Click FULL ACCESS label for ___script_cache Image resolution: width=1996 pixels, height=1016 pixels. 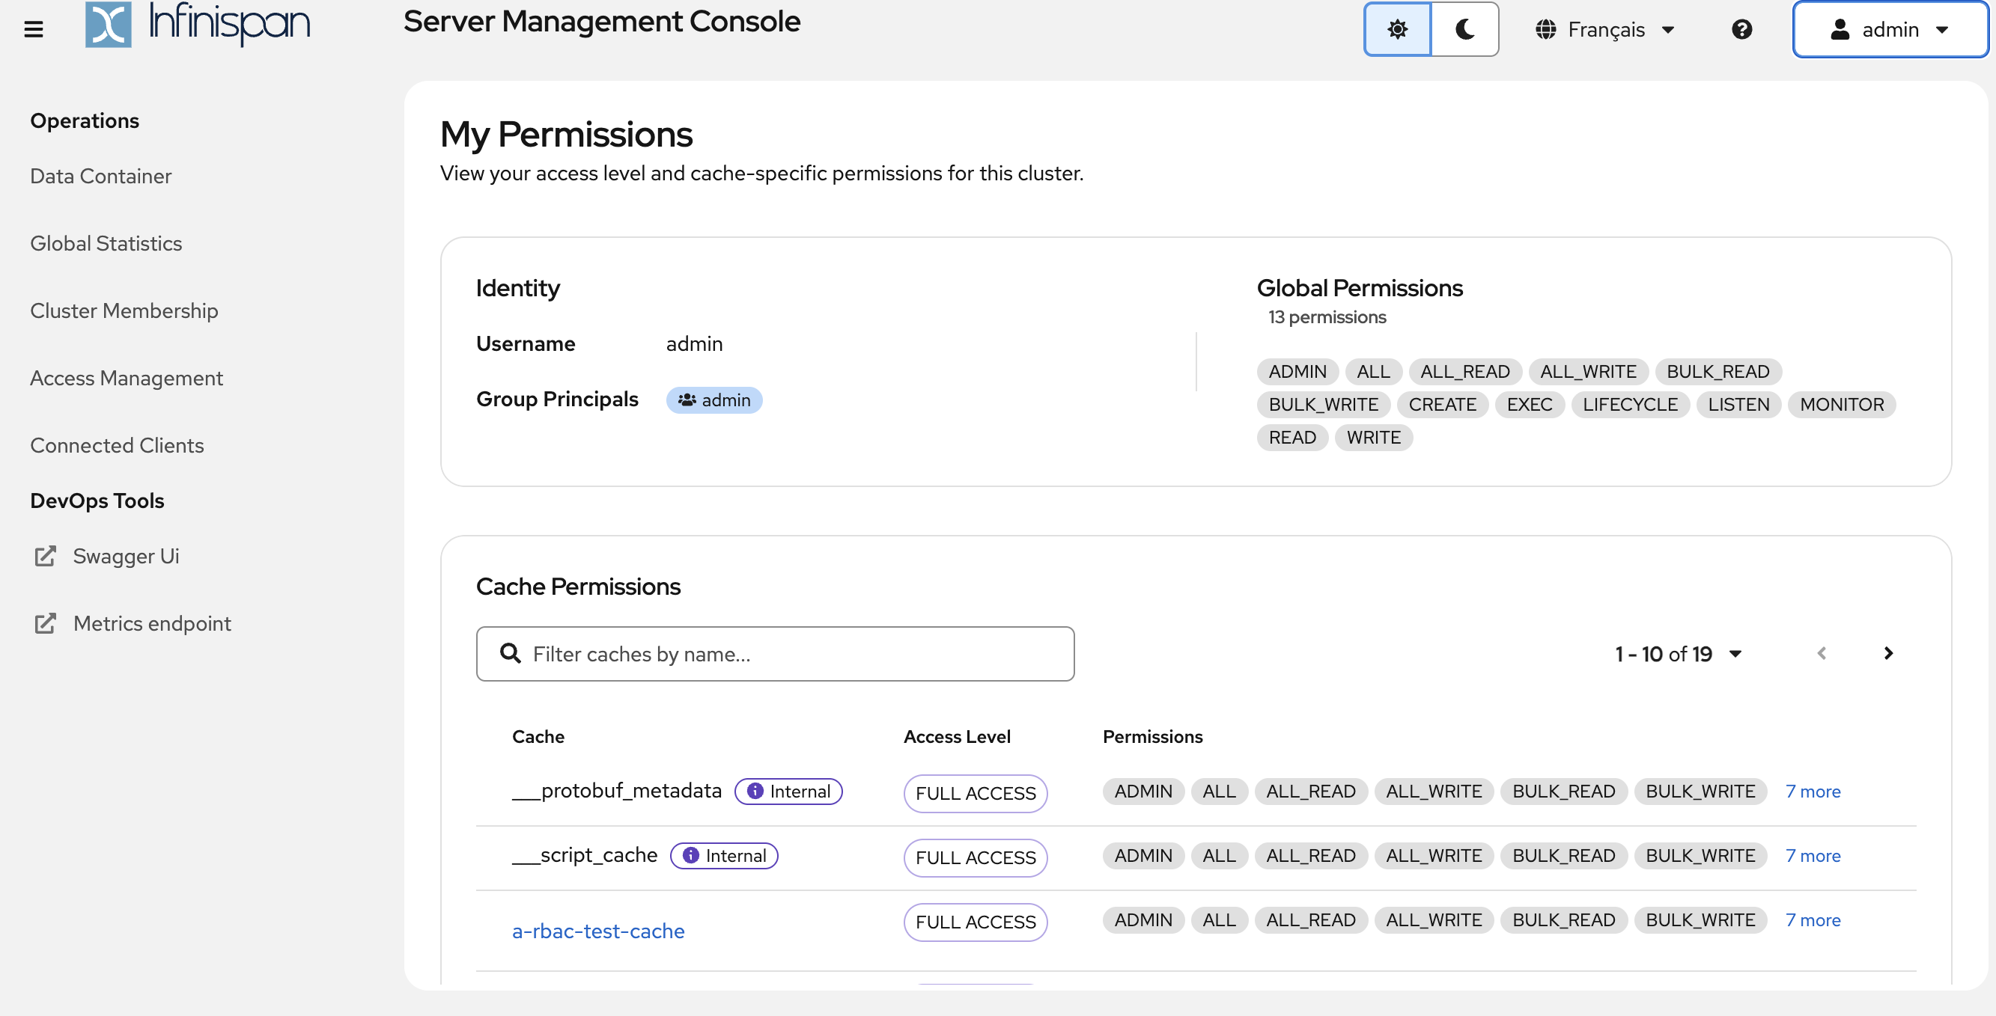click(976, 858)
